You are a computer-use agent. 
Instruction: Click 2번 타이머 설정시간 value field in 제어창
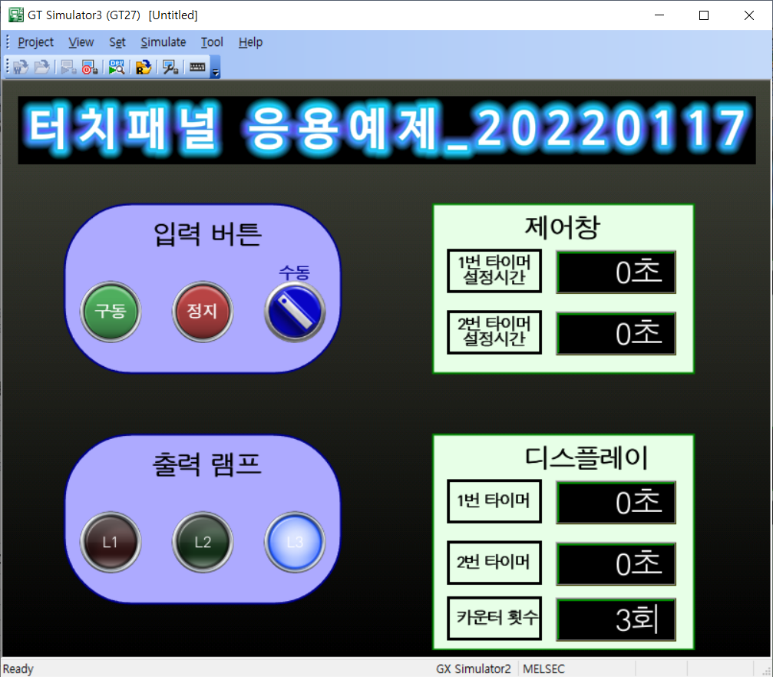616,333
